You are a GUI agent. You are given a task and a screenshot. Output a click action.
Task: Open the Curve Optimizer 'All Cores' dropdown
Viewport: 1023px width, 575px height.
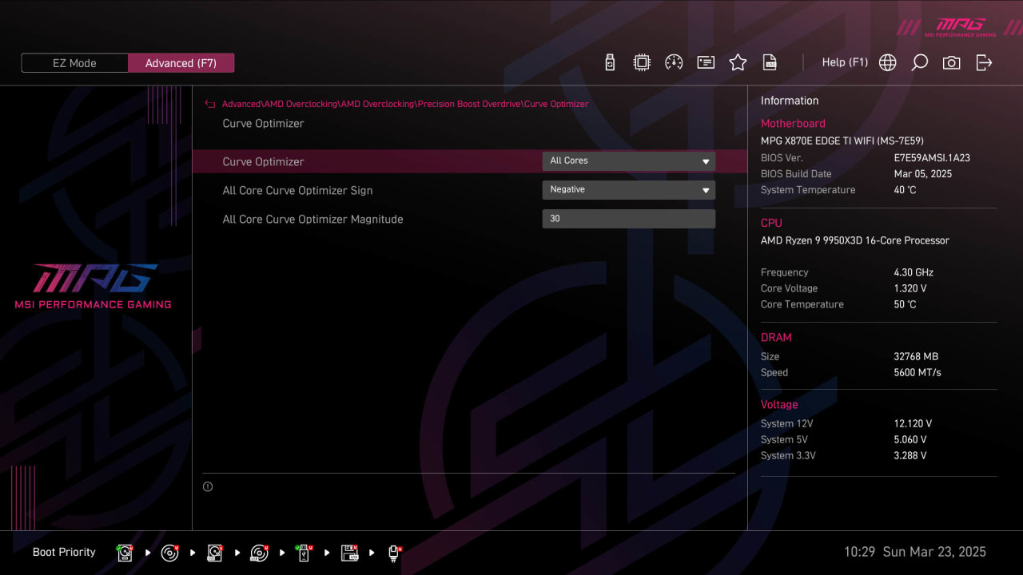pos(628,161)
